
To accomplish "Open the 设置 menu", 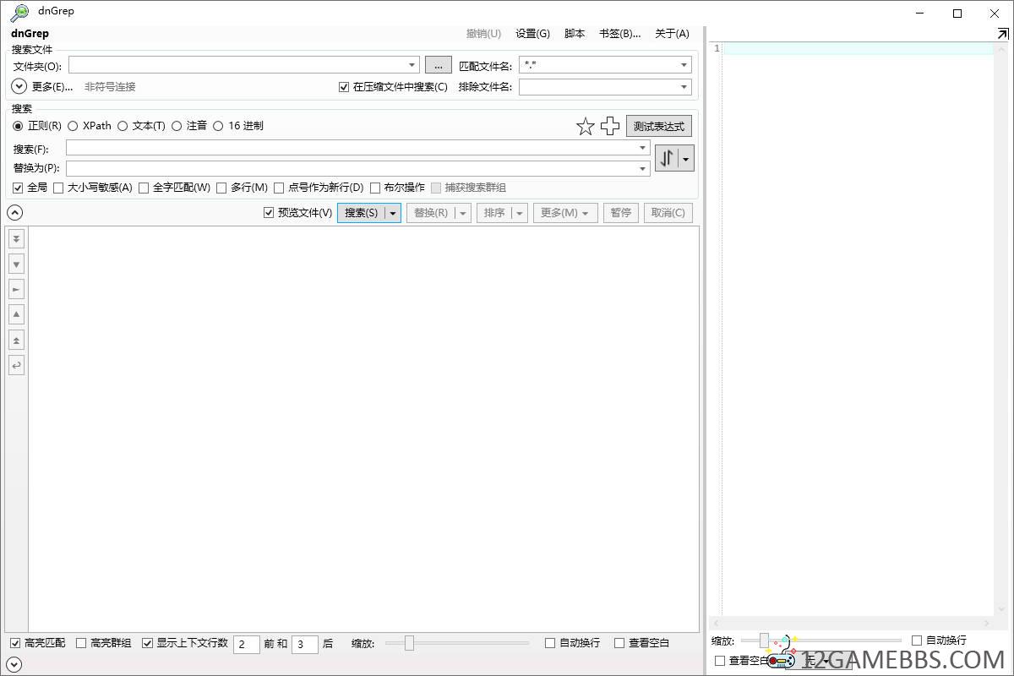I will pyautogui.click(x=532, y=34).
